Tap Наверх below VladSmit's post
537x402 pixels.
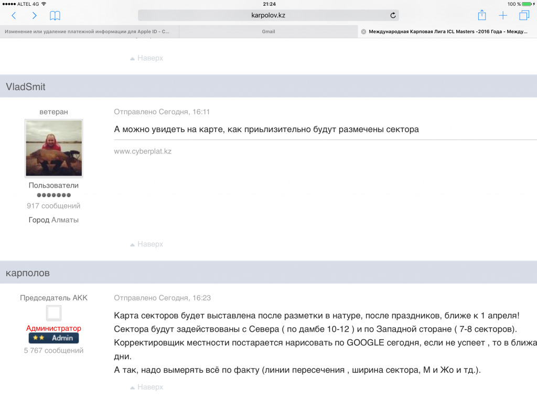[147, 244]
